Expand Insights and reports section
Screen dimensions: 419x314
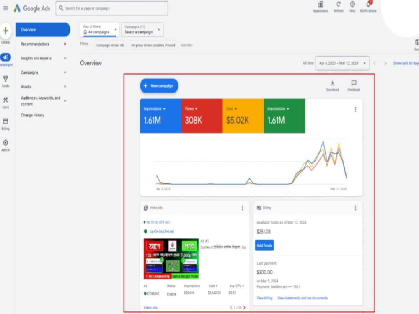tap(65, 58)
